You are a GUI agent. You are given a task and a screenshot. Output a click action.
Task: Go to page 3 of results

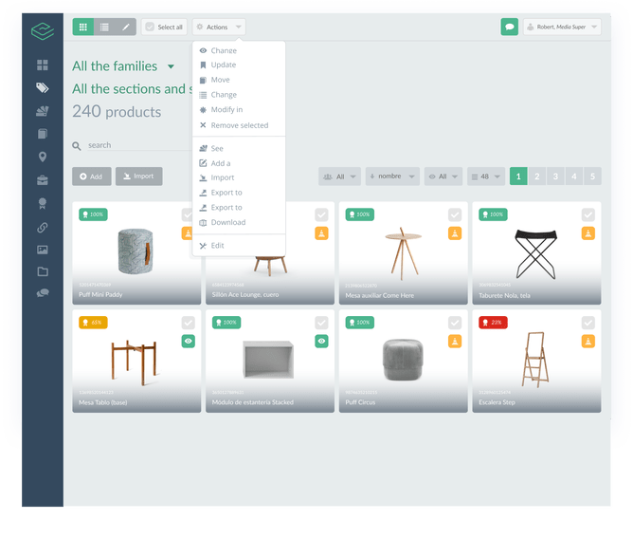555,177
